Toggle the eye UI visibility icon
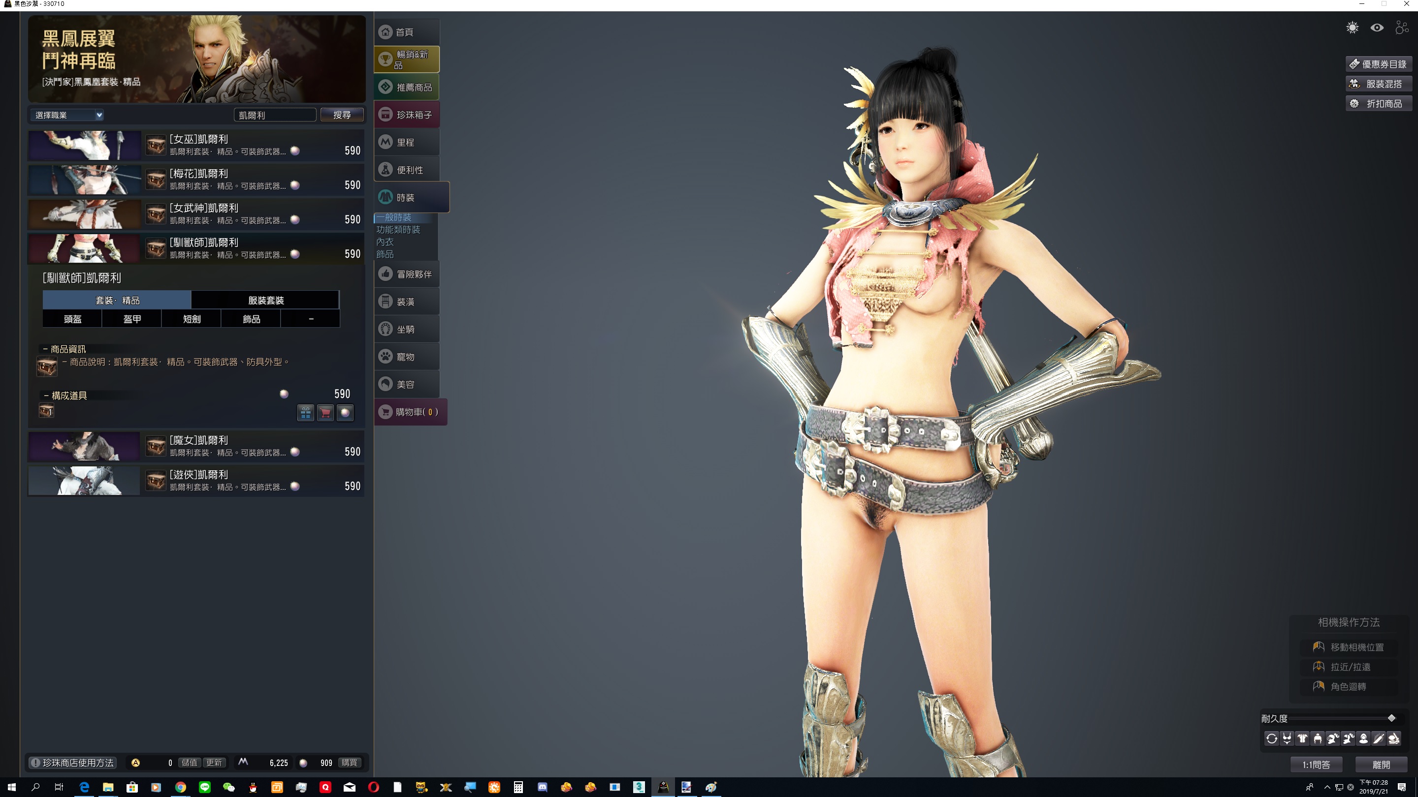1418x797 pixels. (x=1377, y=28)
